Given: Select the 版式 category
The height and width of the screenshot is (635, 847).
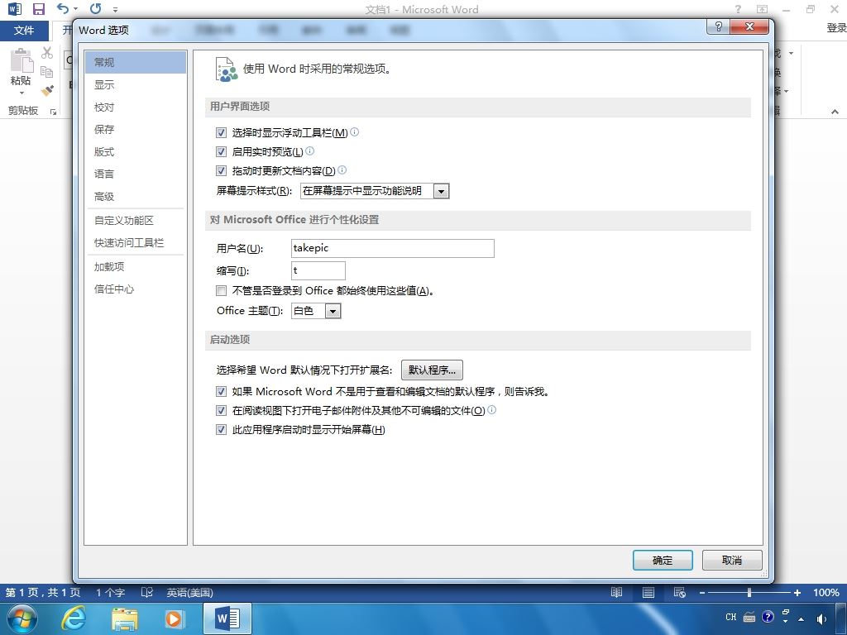Looking at the screenshot, I should pyautogui.click(x=135, y=152).
